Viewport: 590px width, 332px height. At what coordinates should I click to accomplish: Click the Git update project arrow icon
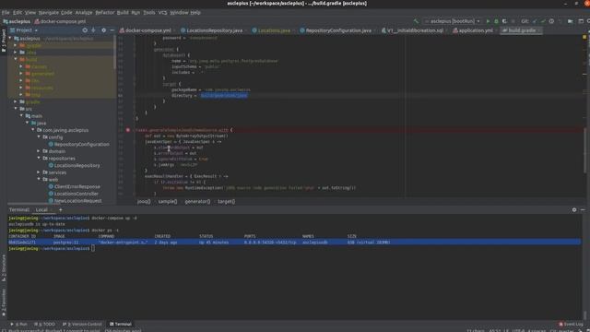point(535,21)
